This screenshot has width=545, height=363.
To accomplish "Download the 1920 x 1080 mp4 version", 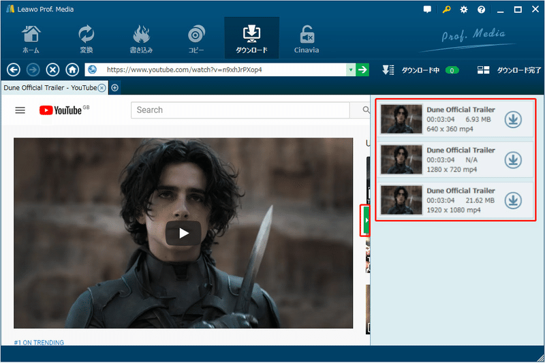I will point(513,201).
